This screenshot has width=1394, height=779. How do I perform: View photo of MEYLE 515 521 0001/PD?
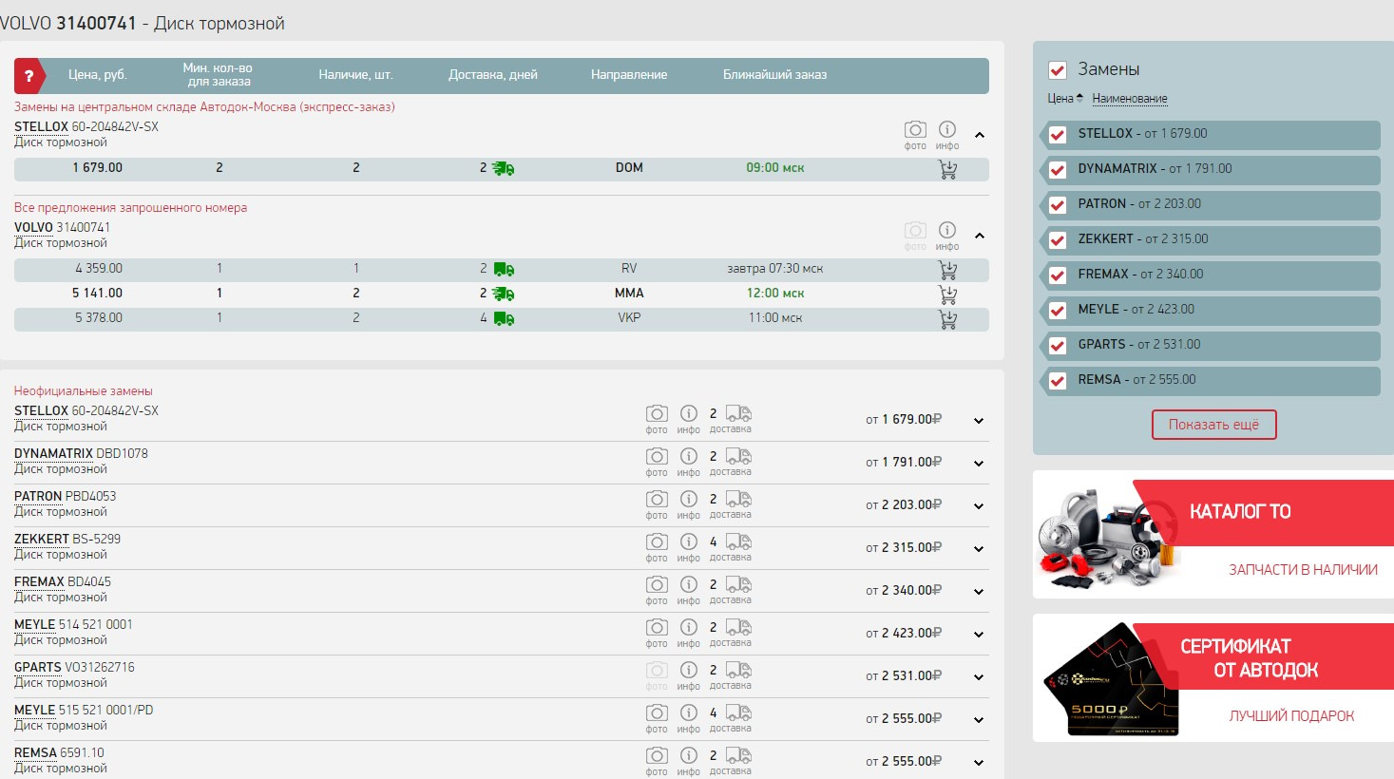[x=657, y=712]
